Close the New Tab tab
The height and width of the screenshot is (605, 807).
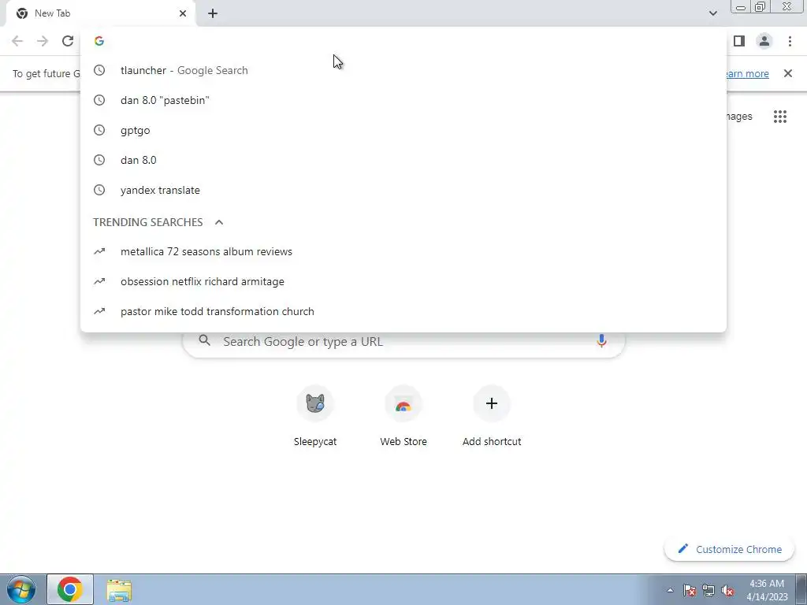tap(183, 13)
